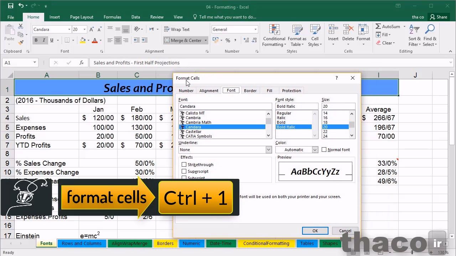This screenshot has height=256, width=456.
Task: Open Find & Select menu
Action: 430,36
